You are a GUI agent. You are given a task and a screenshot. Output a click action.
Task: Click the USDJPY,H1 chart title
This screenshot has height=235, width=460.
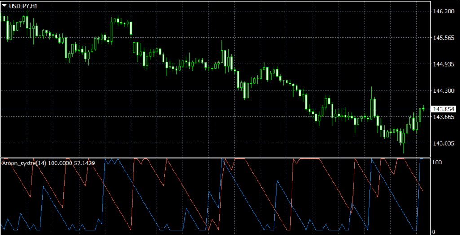coord(23,6)
